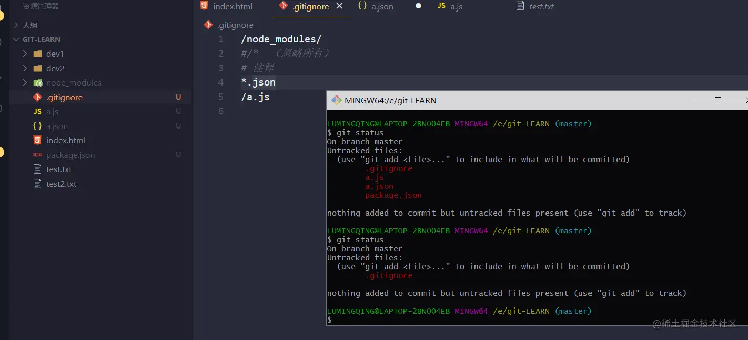Image resolution: width=748 pixels, height=340 pixels.
Task: Click the document icon on test.txt tab
Action: (520, 6)
